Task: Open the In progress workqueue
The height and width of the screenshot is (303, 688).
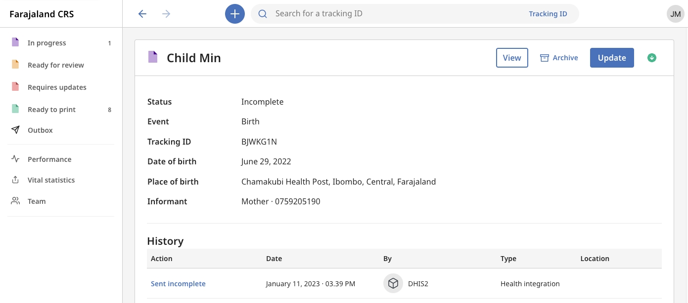Action: pyautogui.click(x=47, y=43)
